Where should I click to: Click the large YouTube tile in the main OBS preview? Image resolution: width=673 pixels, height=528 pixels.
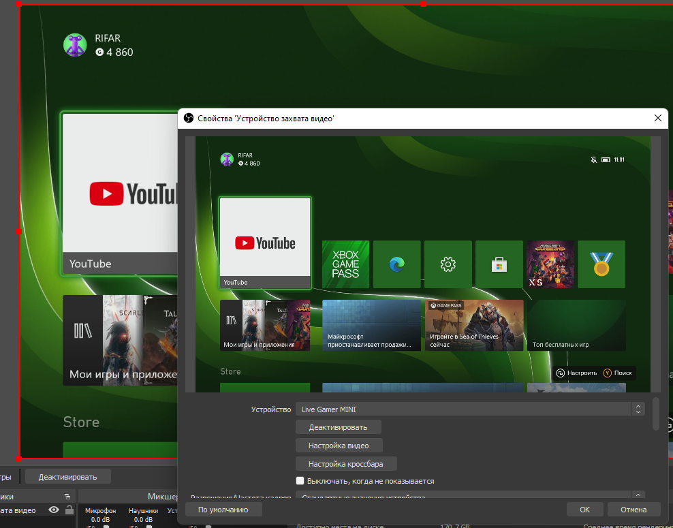[x=120, y=194]
